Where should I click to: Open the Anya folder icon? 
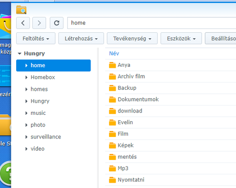pos(113,65)
